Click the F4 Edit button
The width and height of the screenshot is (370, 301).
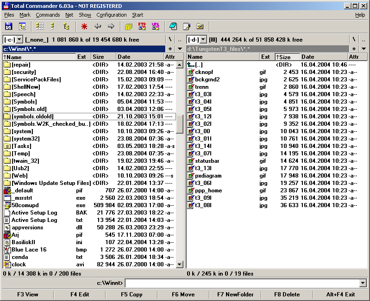[80, 295]
